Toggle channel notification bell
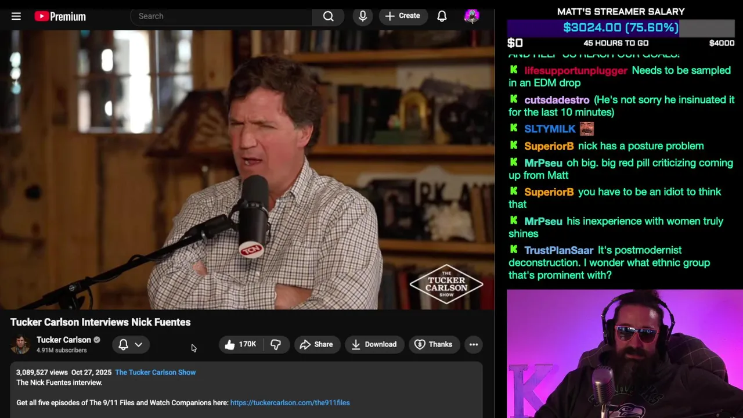 coord(123,344)
